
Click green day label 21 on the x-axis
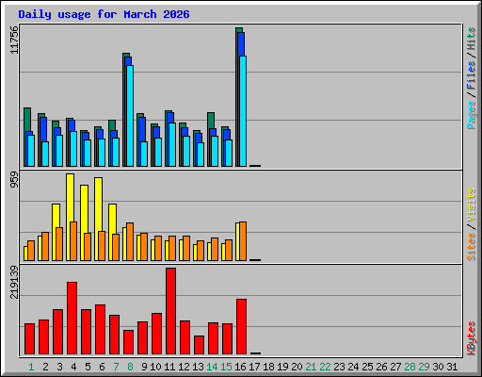pyautogui.click(x=311, y=367)
